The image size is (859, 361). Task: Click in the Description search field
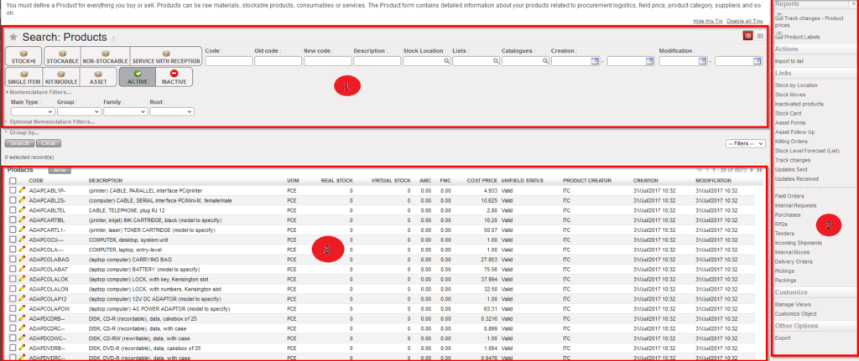377,61
